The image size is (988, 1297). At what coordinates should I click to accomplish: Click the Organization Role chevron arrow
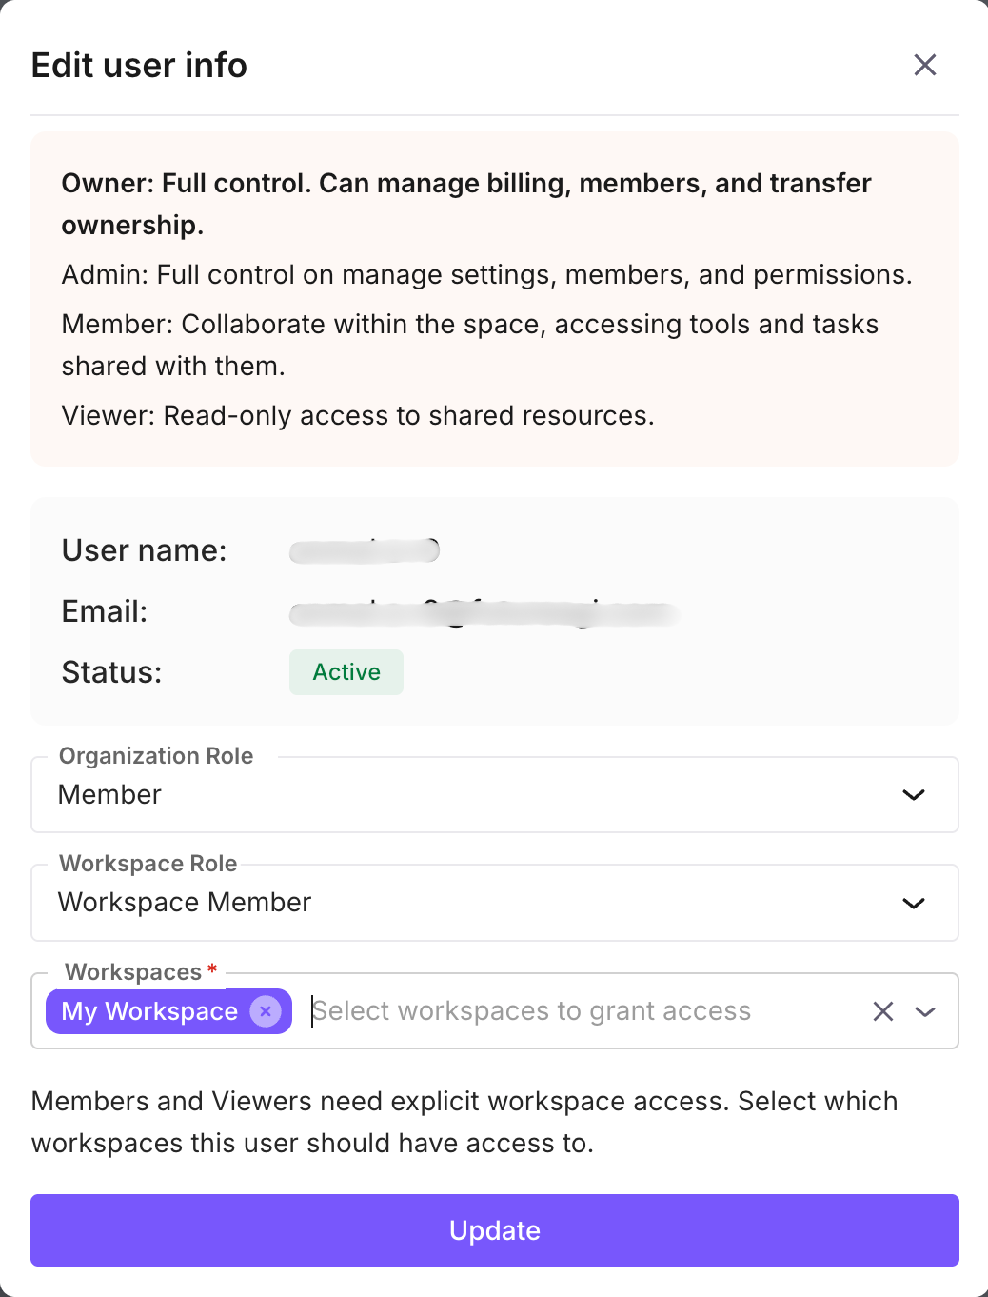[x=914, y=795]
